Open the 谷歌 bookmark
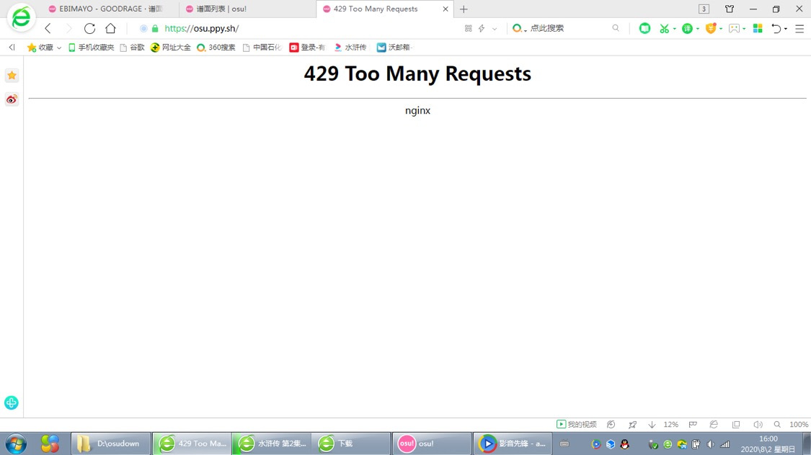Viewport: 811px width, 455px height. 132,48
